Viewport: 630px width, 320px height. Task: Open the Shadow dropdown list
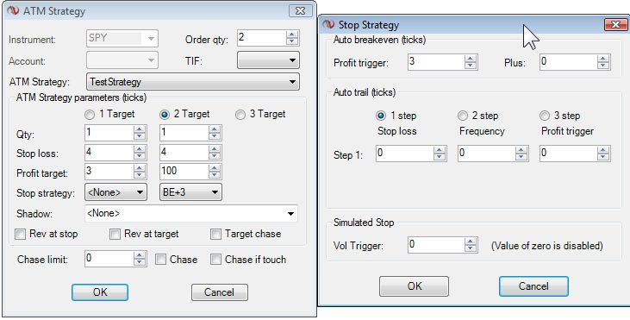point(191,213)
